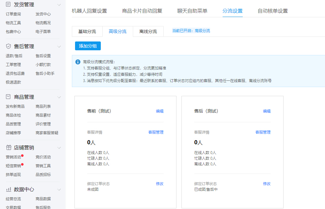Open 售后设置 menu item
The width and height of the screenshot is (325, 209).
(x=43, y=56)
